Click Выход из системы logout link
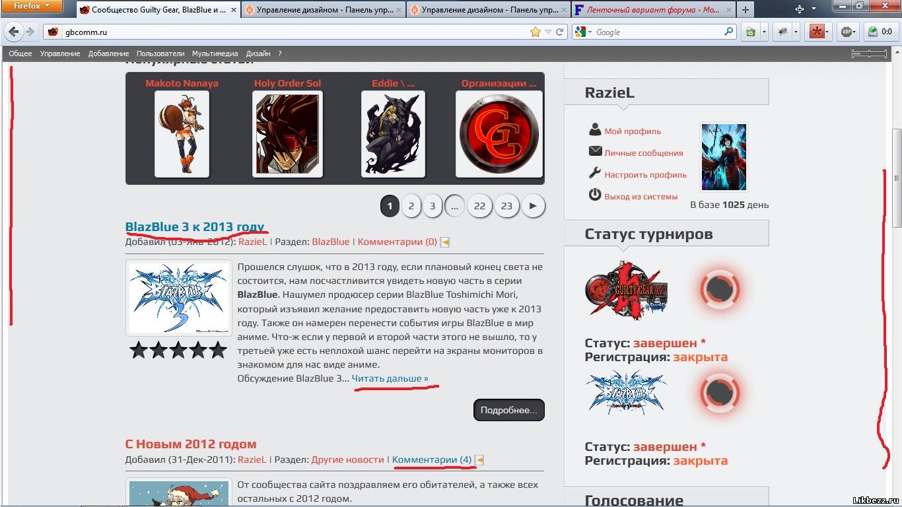The width and height of the screenshot is (902, 507). 641,196
